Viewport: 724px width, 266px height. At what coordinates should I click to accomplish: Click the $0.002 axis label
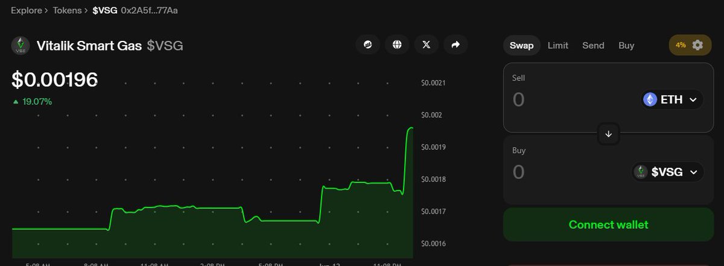(x=432, y=115)
